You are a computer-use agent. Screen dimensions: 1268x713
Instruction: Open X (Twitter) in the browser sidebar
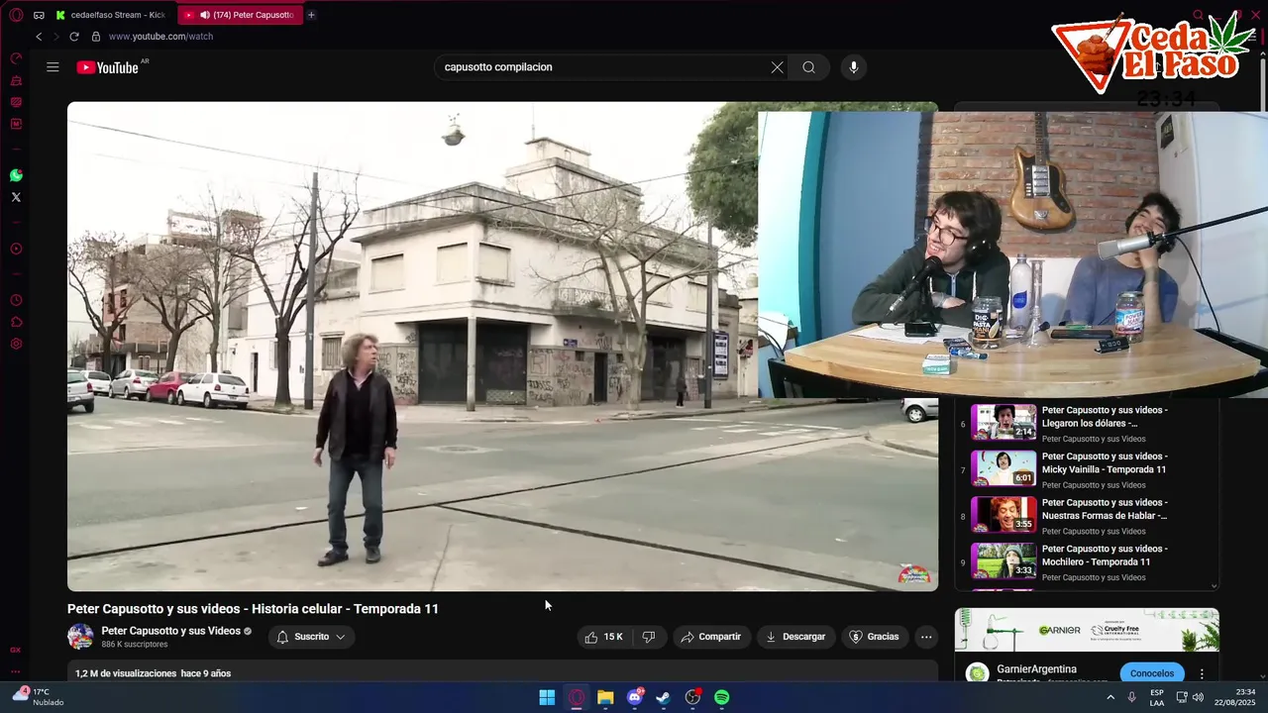[x=16, y=197]
